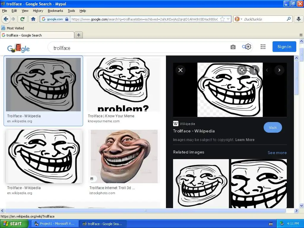This screenshot has height=228, width=304.
Task: Search by image using the camera icon
Action: tap(233, 47)
